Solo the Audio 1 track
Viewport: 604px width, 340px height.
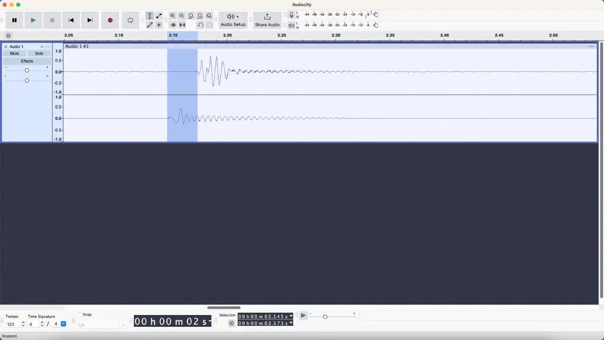point(39,54)
